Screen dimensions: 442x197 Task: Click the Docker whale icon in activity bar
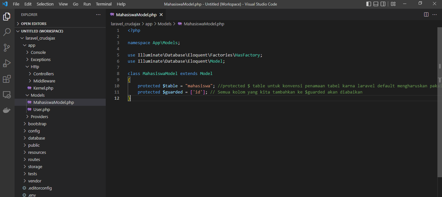pos(6,110)
